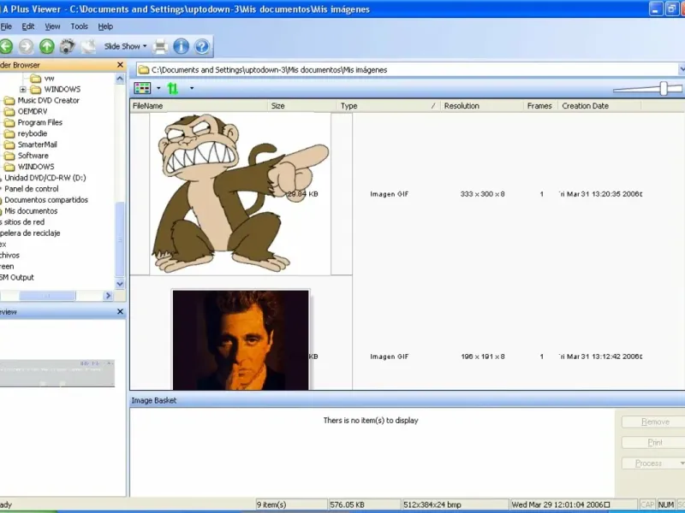Click the blue help question mark icon
The image size is (685, 513).
click(201, 46)
